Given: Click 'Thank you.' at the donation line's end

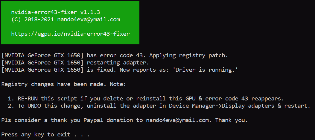Looking at the screenshot, I should 232,120.
